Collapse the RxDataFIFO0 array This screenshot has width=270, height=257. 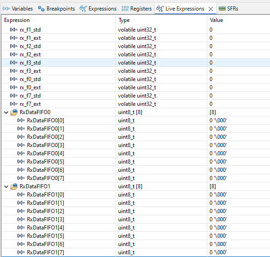6,113
